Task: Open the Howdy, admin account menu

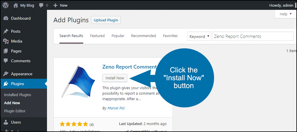Action: [x=281, y=5]
